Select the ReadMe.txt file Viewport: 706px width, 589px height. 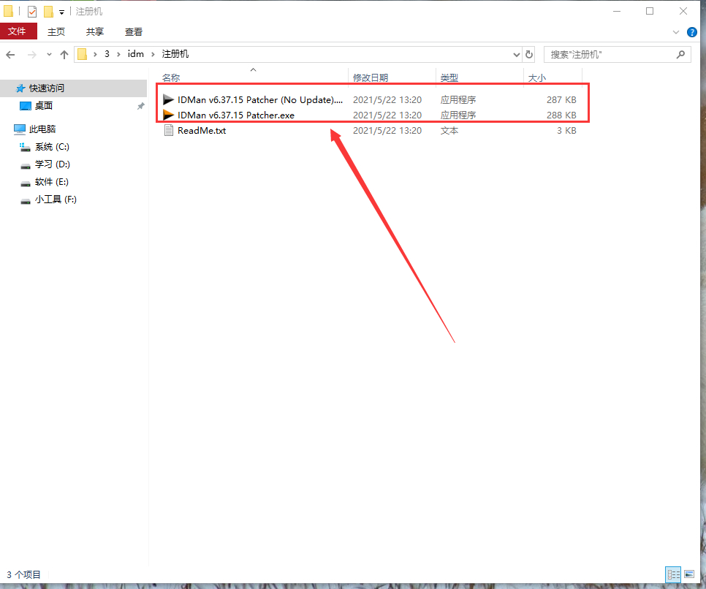click(x=202, y=130)
